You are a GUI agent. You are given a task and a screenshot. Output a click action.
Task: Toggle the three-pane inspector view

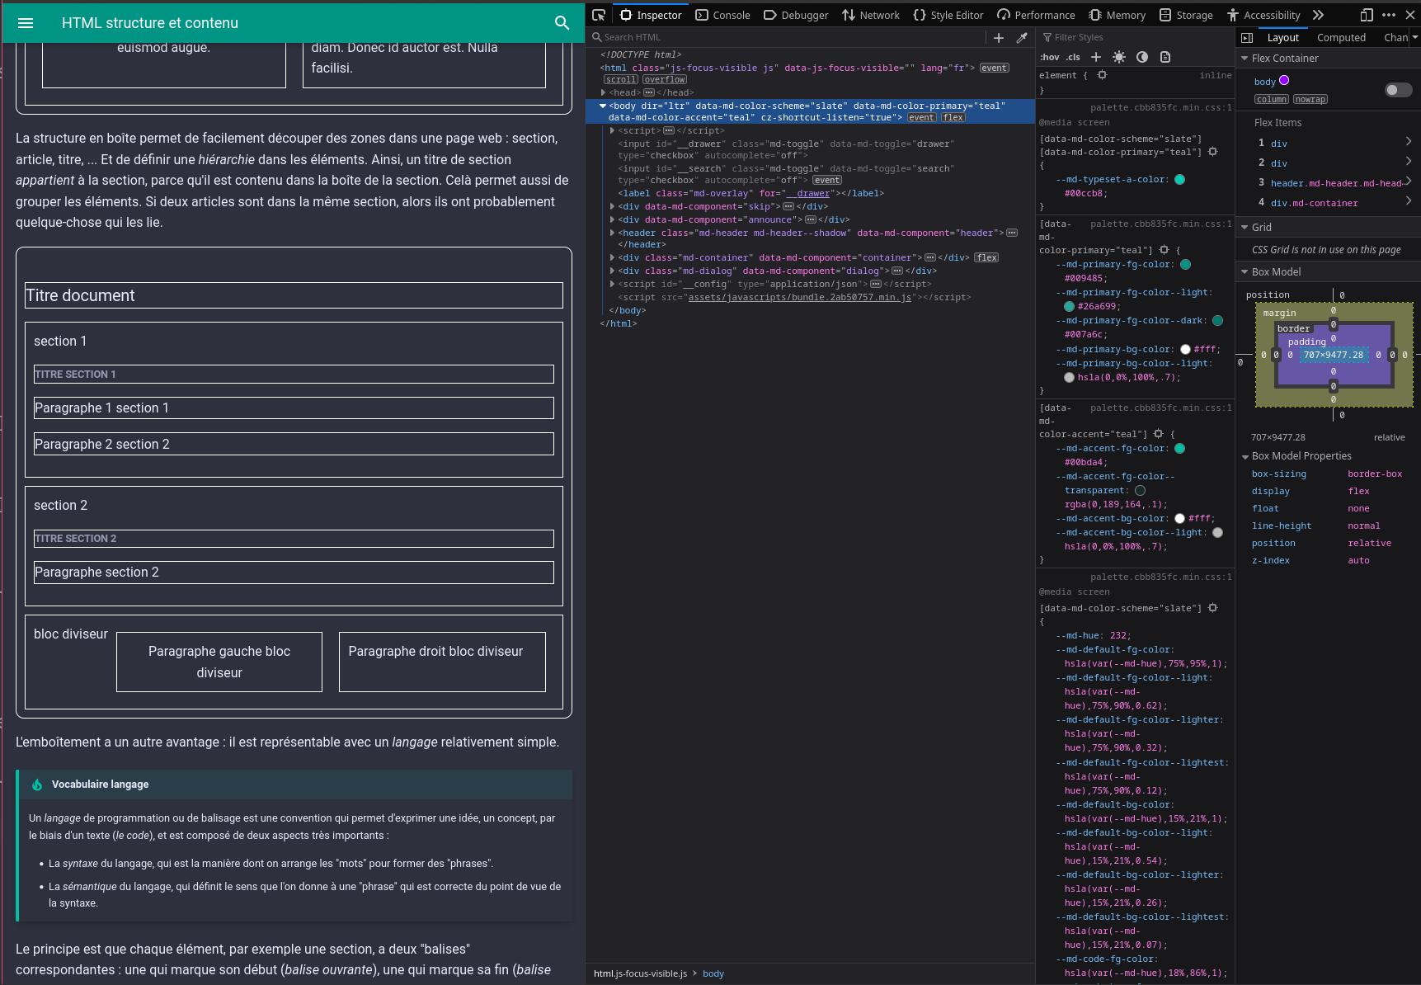pos(1247,37)
